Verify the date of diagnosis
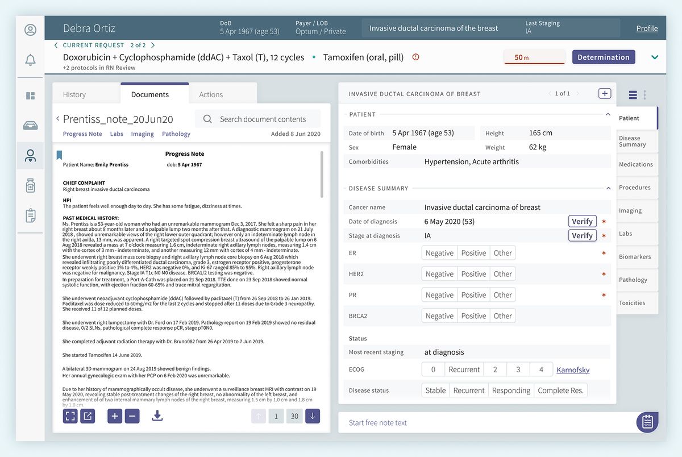This screenshot has width=682, height=457. click(x=582, y=221)
